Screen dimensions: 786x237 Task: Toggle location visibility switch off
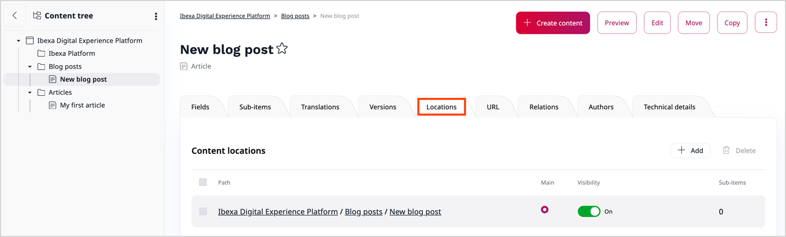(589, 211)
